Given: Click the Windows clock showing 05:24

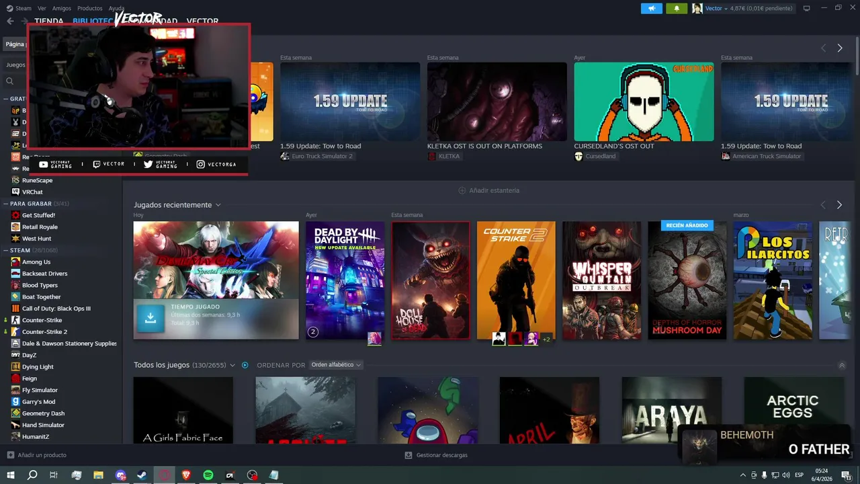Looking at the screenshot, I should coord(821,475).
